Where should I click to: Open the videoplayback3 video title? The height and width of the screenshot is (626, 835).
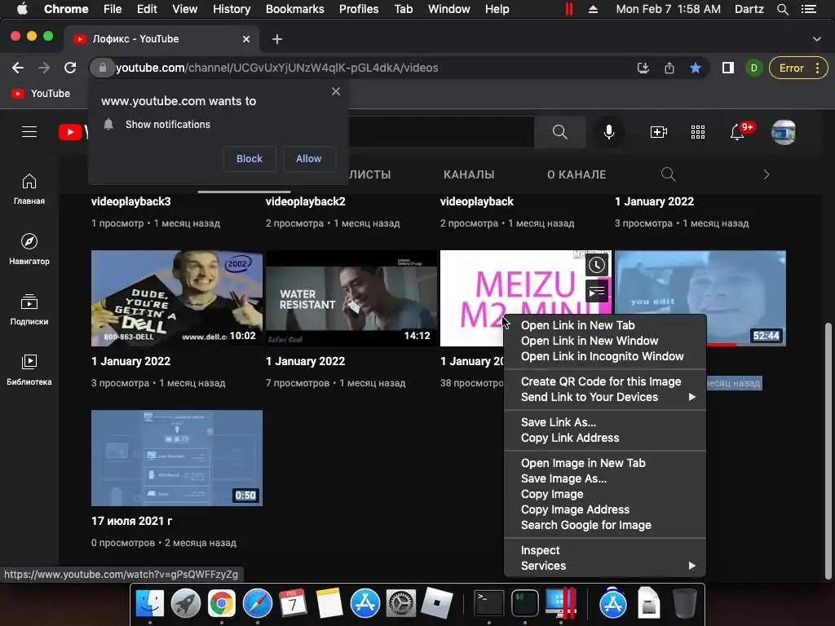[131, 202]
